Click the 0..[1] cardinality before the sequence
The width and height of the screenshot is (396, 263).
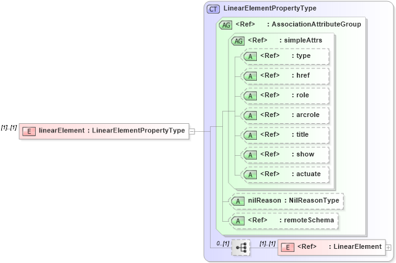(x=223, y=243)
